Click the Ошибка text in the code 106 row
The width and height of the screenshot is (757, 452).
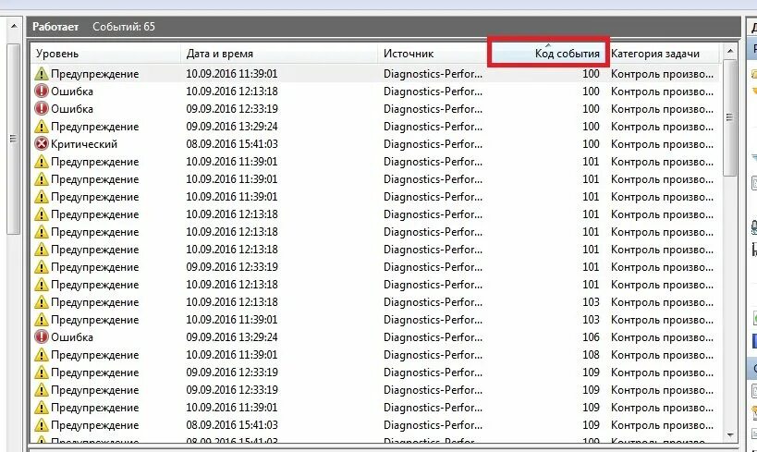[72, 337]
